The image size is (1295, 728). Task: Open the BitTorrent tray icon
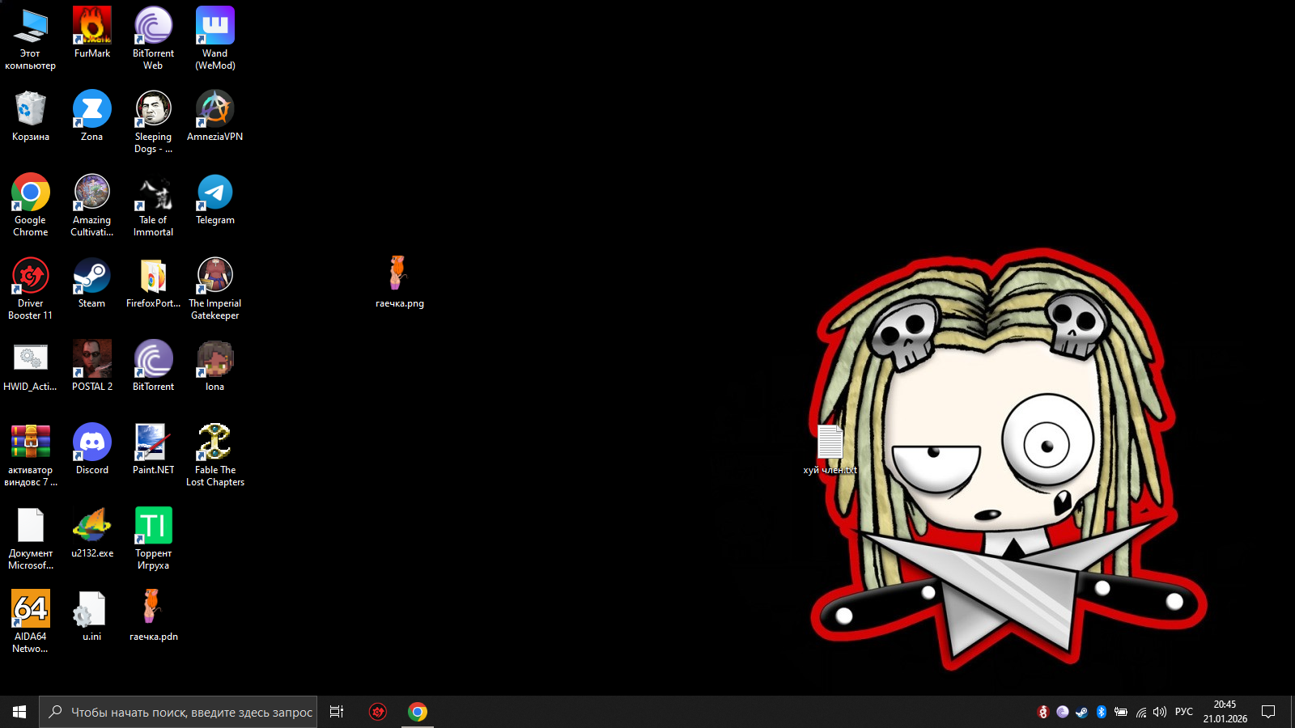1062,712
